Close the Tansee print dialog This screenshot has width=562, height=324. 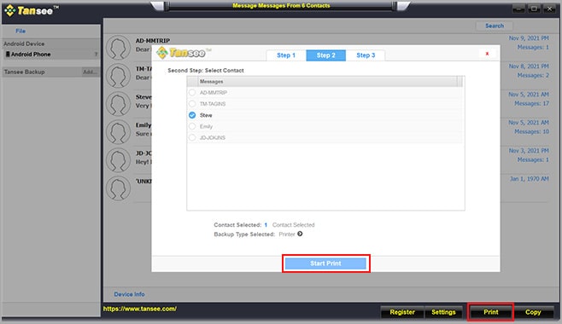(x=487, y=54)
